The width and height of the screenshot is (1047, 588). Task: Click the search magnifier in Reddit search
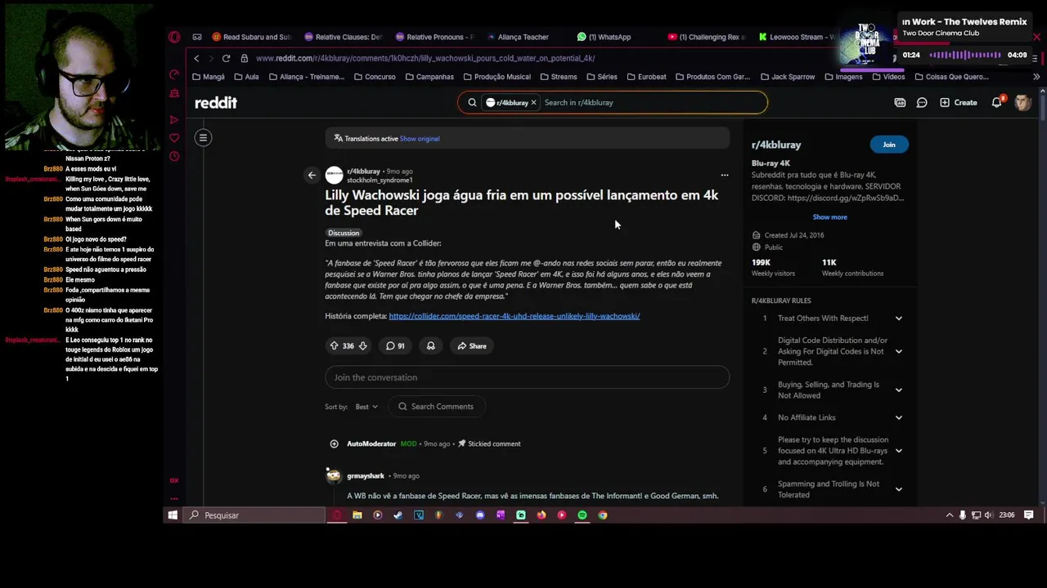pyautogui.click(x=472, y=103)
